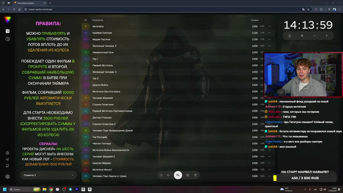343x193 pixels.
Task: Add time with the plus button
Action: pos(327,36)
